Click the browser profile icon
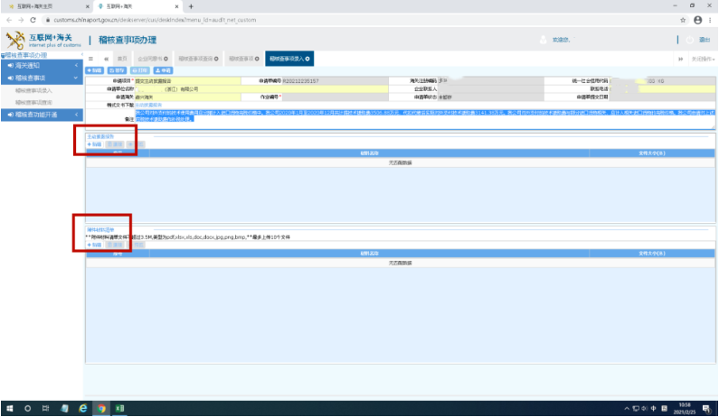Image resolution: width=719 pixels, height=417 pixels. pyautogui.click(x=698, y=20)
